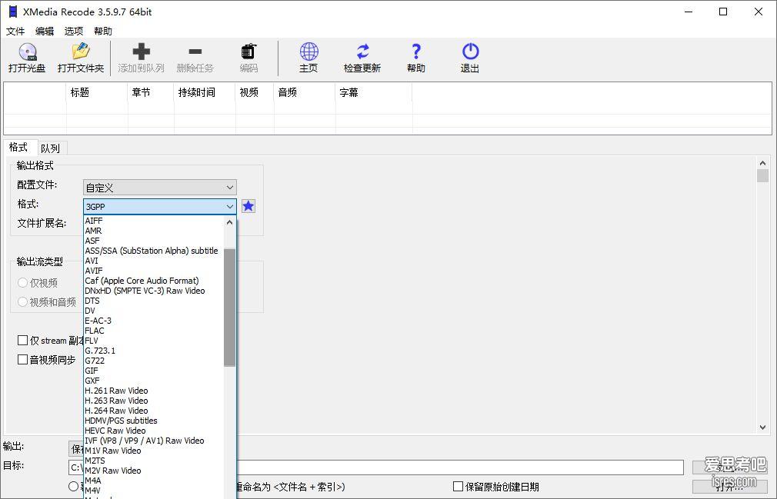The width and height of the screenshot is (777, 499).
Task: Open the 选项 menu
Action: click(74, 32)
